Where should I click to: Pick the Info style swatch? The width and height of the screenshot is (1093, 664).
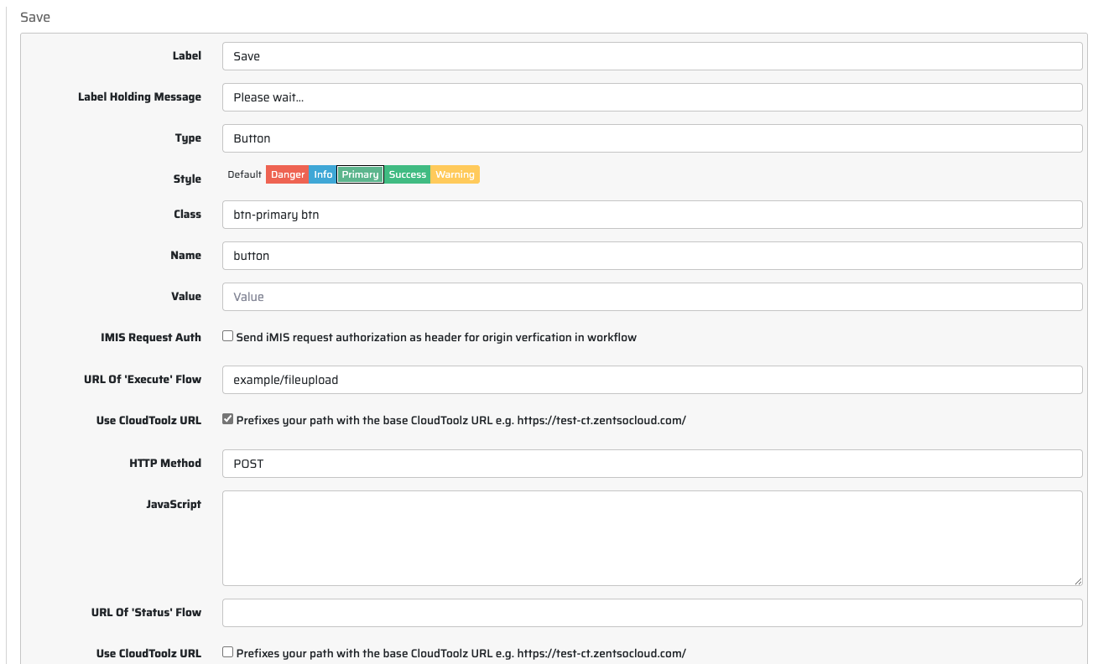(x=323, y=174)
